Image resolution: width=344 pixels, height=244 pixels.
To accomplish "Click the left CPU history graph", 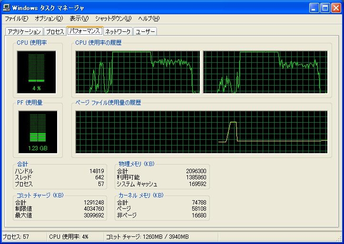I will click(138, 72).
